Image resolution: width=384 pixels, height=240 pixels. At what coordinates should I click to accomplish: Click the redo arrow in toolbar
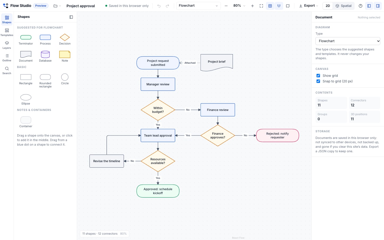[x=167, y=6]
